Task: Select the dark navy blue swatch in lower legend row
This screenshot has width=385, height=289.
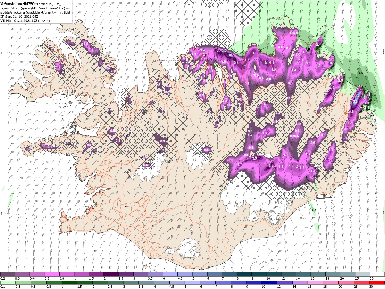Action: pyautogui.click(x=269, y=283)
